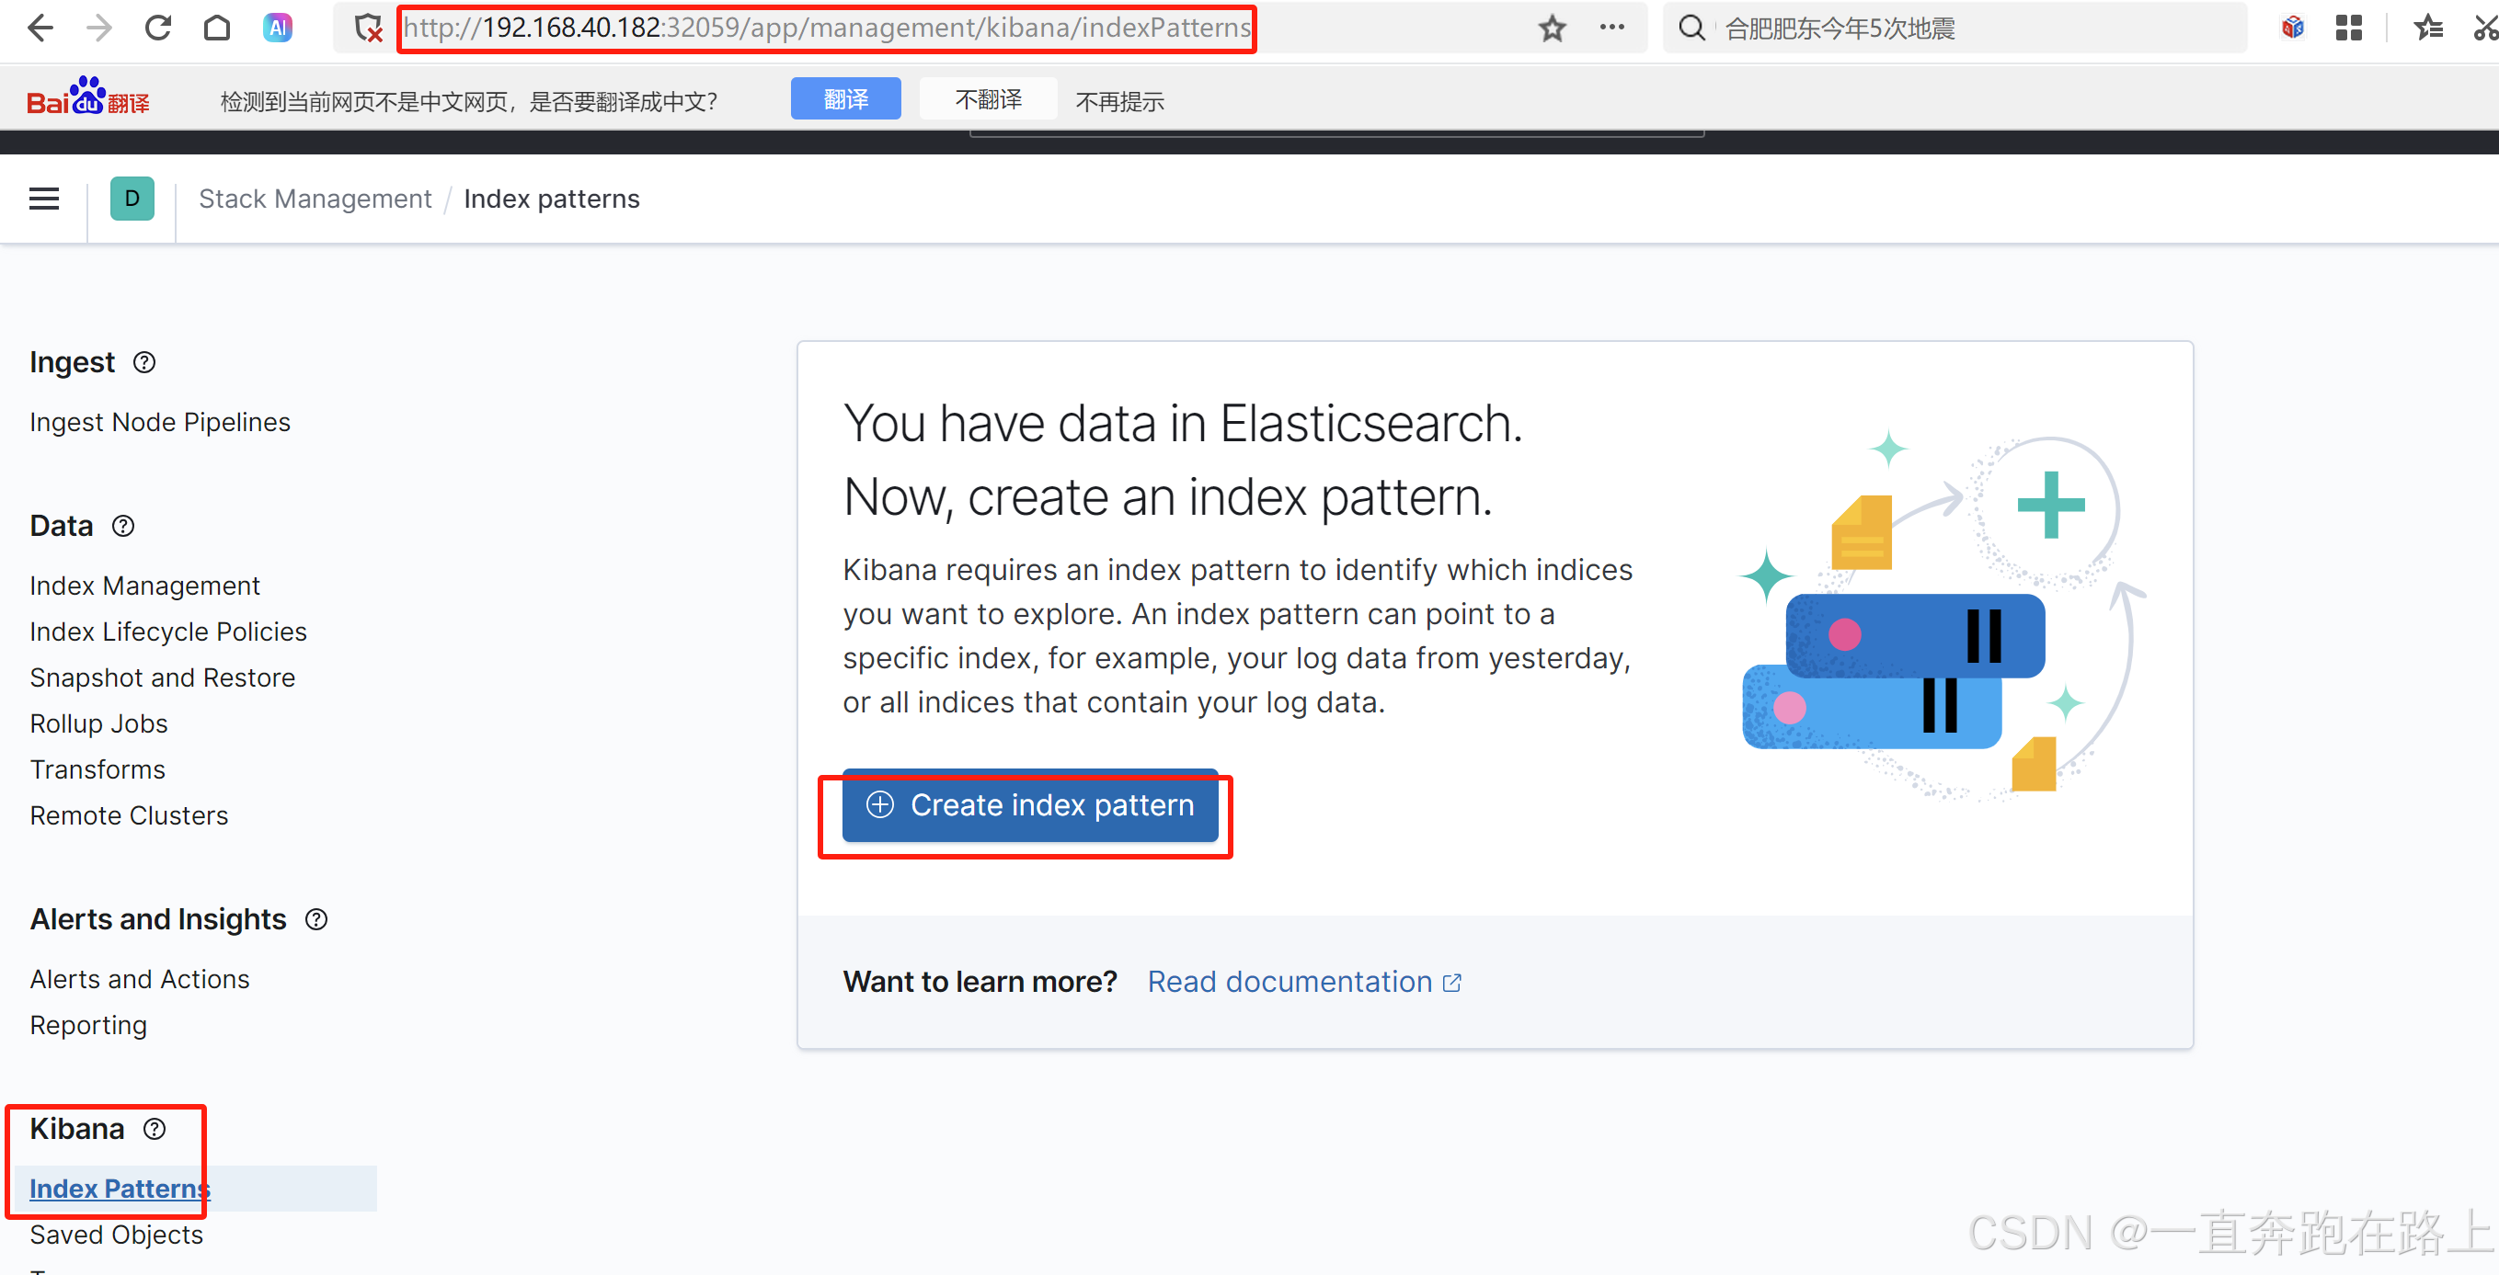Click the scissors screenshot icon
This screenshot has width=2499, height=1275.
click(x=2485, y=28)
